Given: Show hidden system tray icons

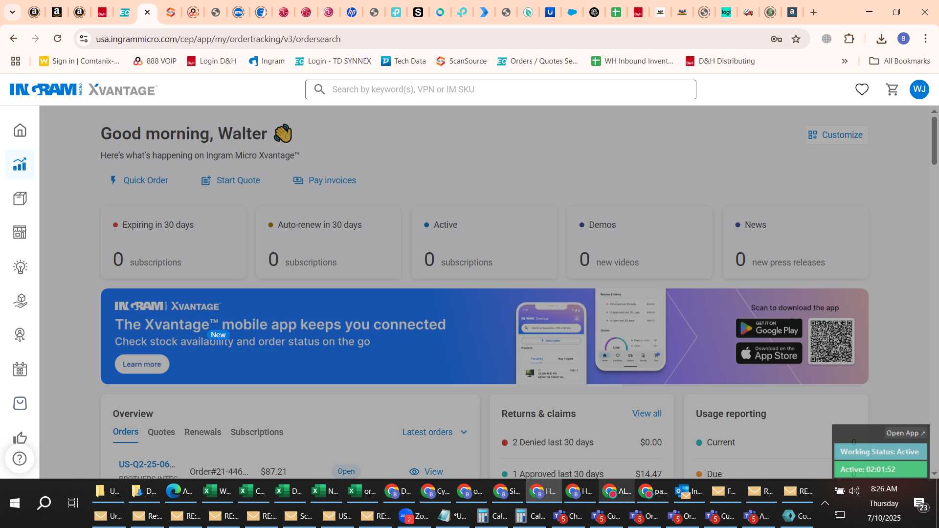Looking at the screenshot, I should (825, 503).
